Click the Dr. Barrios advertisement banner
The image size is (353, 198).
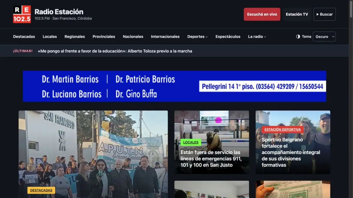pyautogui.click(x=174, y=86)
